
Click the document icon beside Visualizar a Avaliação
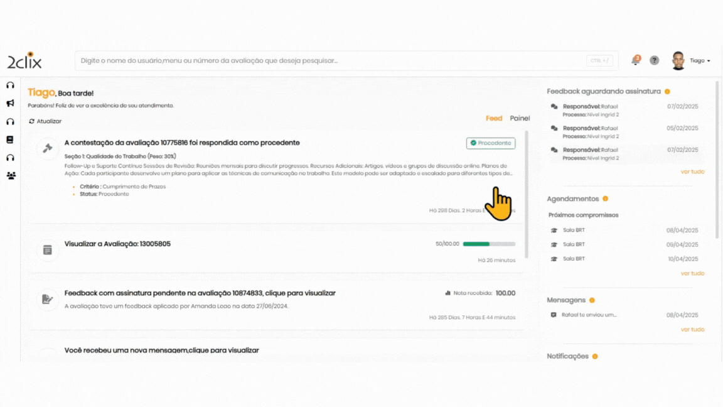pos(47,250)
